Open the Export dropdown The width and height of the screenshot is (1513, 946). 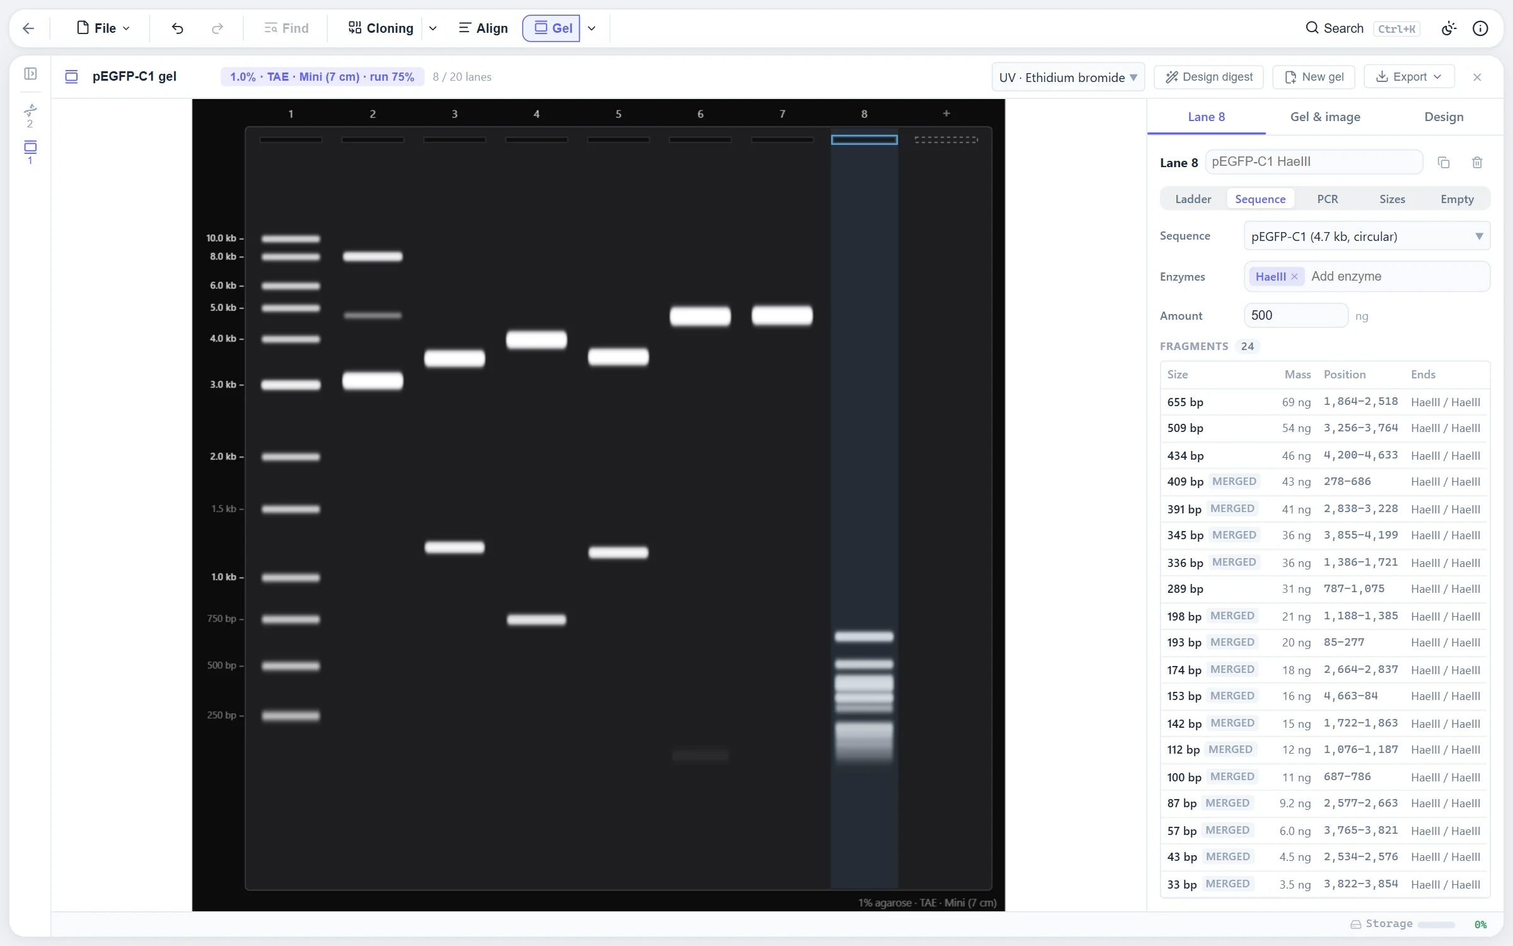point(1409,77)
